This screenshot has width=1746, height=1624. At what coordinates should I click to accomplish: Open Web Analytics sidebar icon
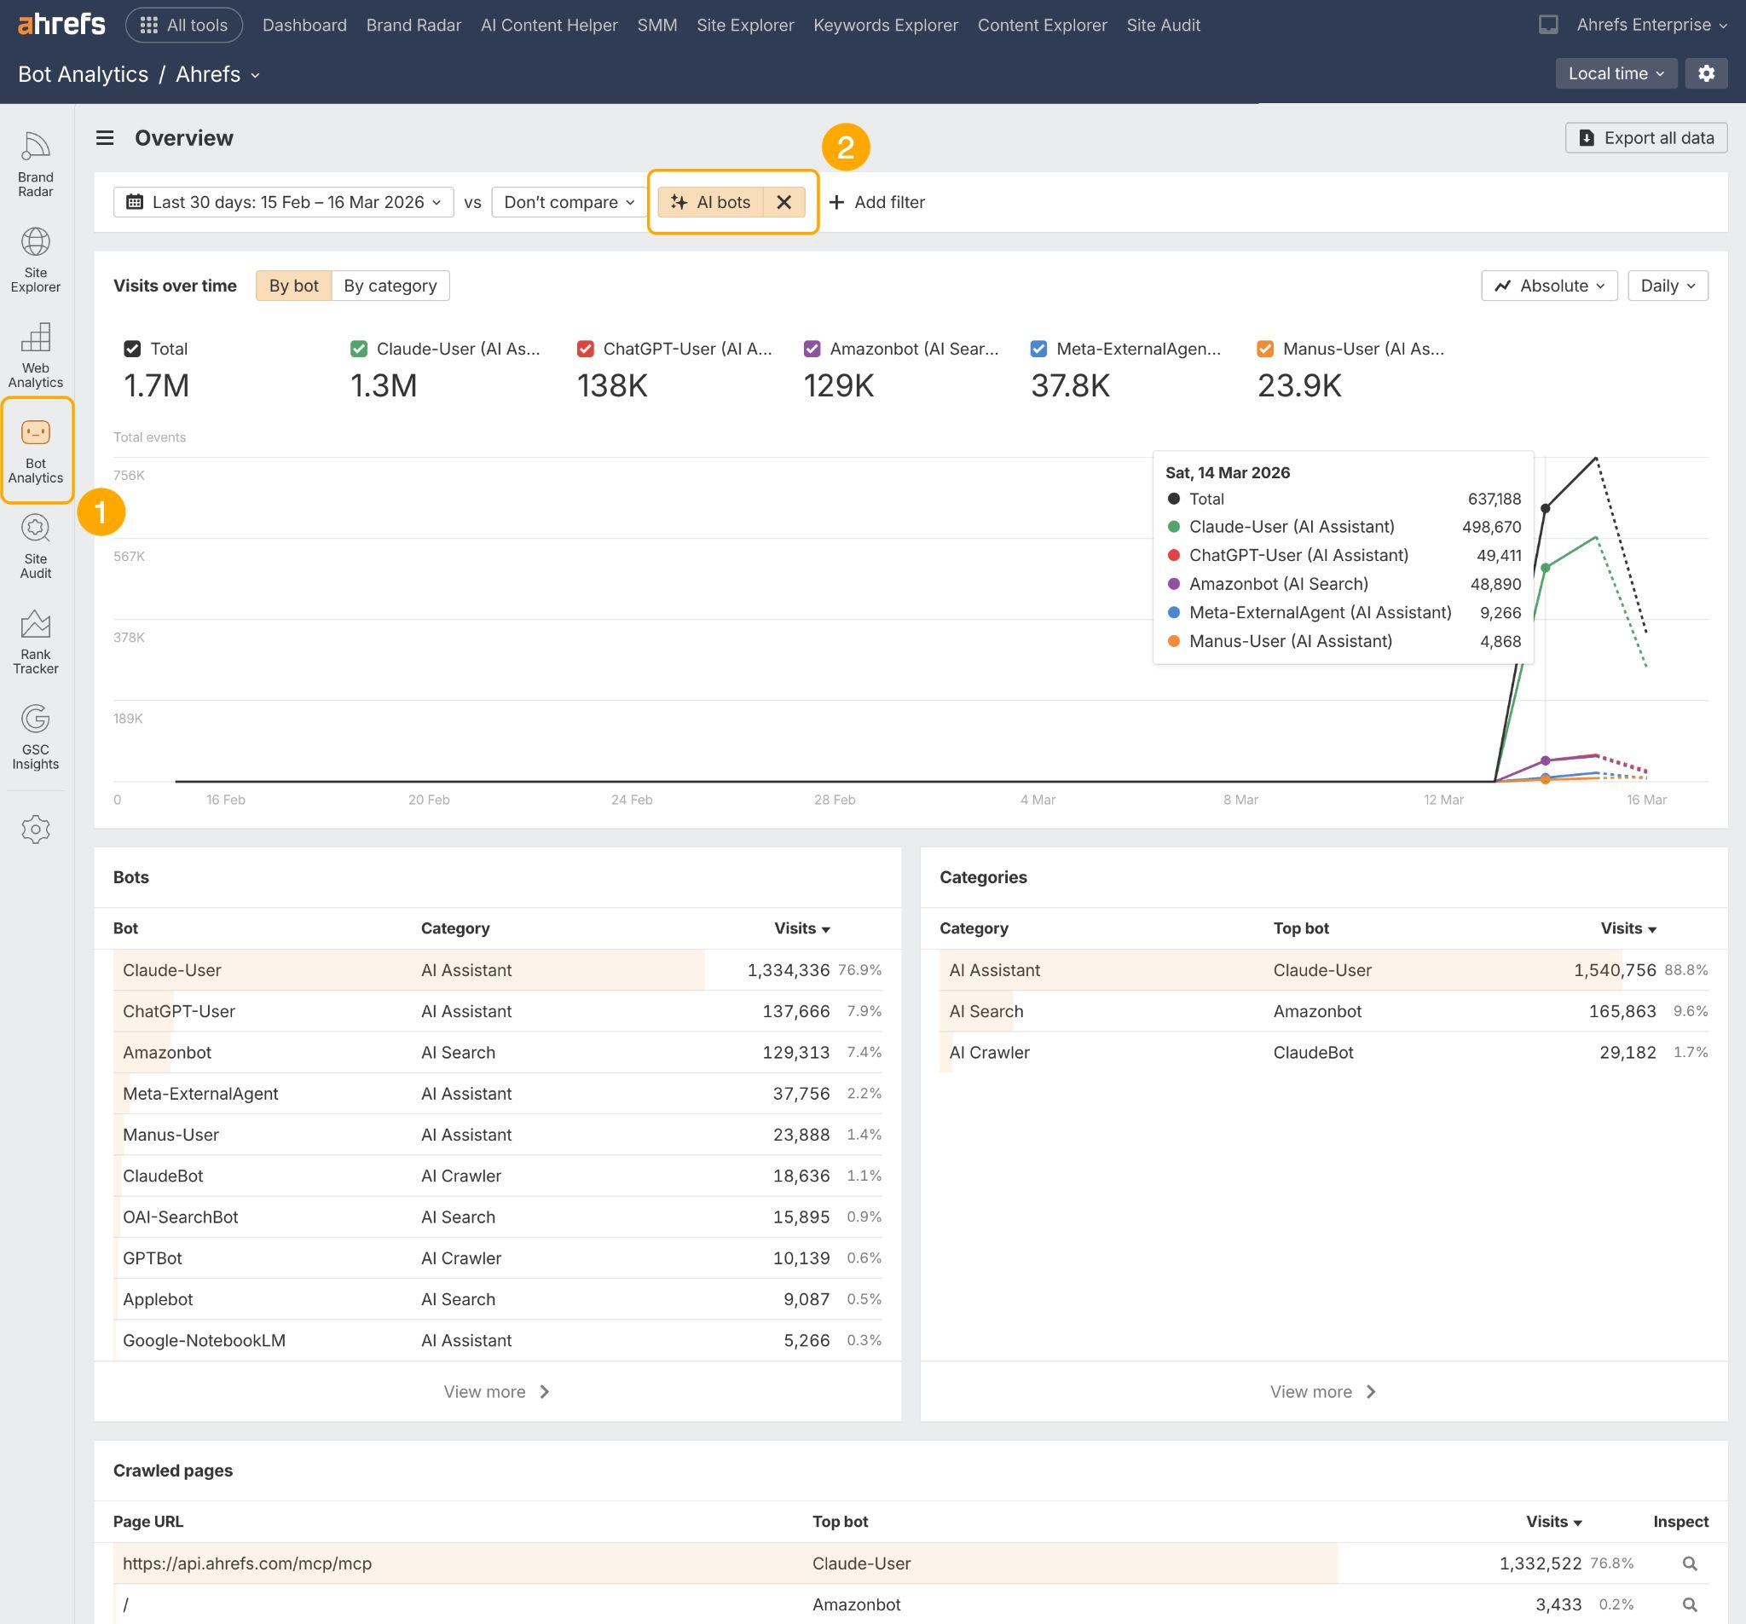[x=35, y=355]
